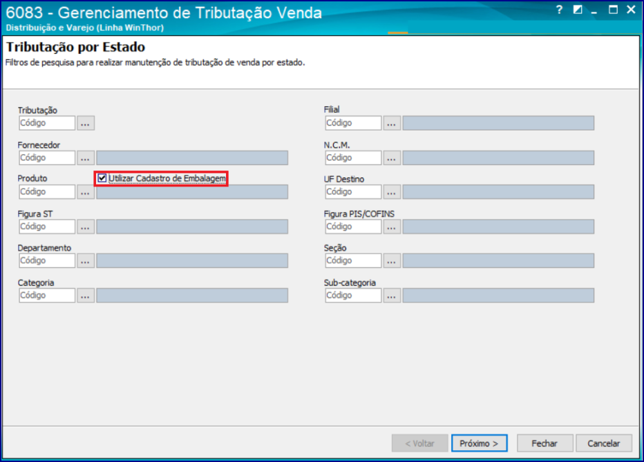Click the Tributação por Estado heading
Screen dimensions: 644x462
(75, 47)
